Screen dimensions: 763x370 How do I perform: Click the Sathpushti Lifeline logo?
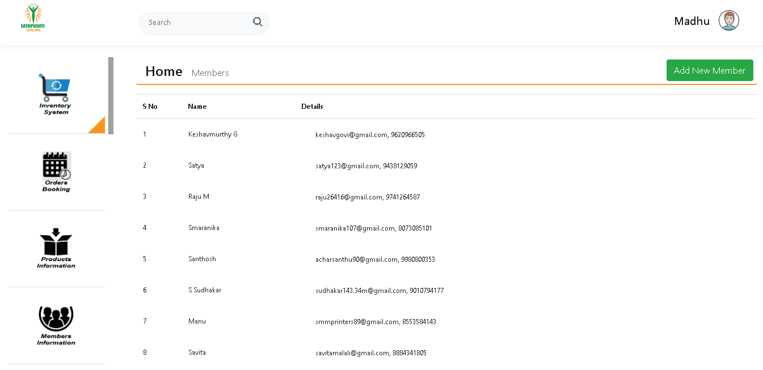(33, 19)
